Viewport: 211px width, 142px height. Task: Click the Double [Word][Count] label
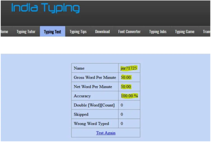[94, 105]
